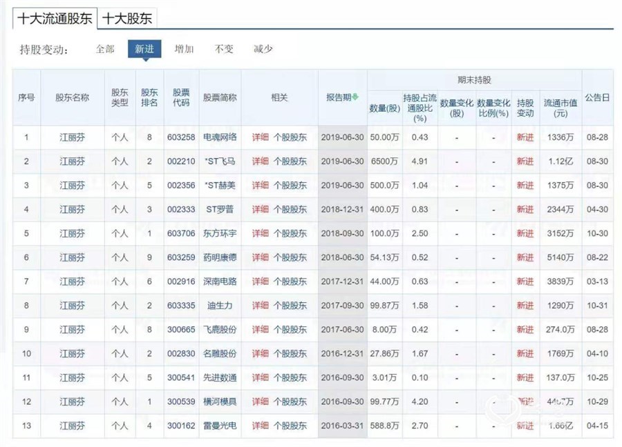Click the 流通市值(元) column header
Screen dimensions: 622x447
(x=560, y=108)
